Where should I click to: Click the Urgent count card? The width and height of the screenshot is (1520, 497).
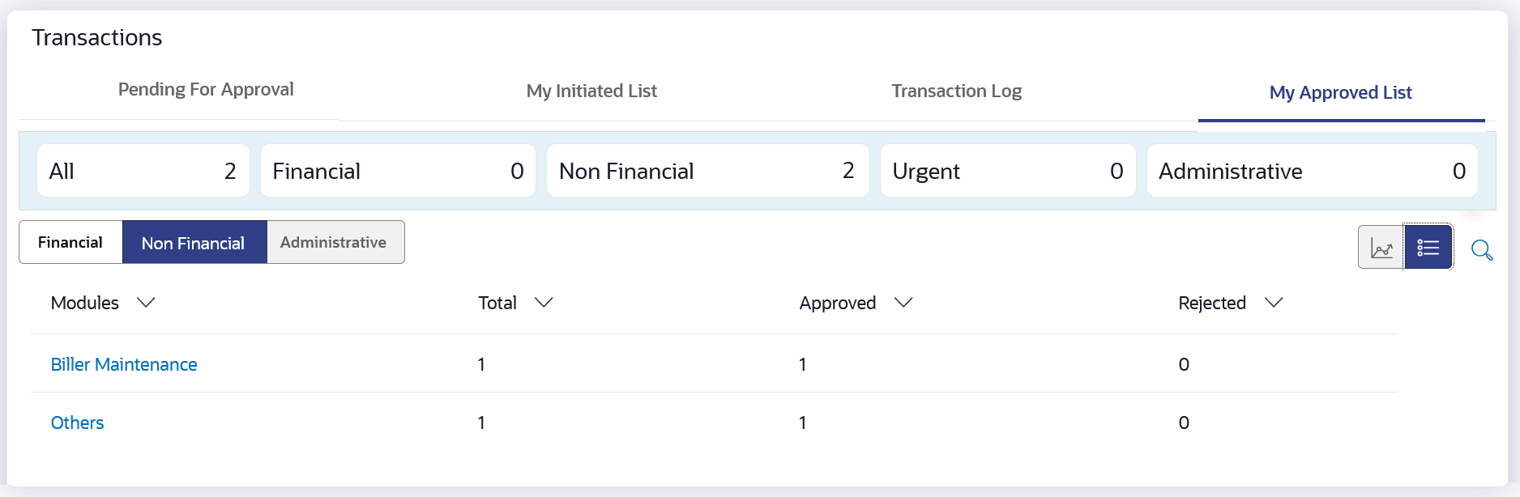click(1007, 171)
